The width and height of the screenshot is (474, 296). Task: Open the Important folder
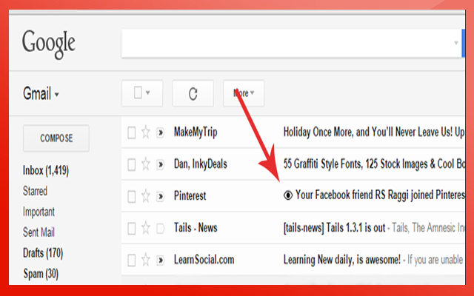[39, 212]
